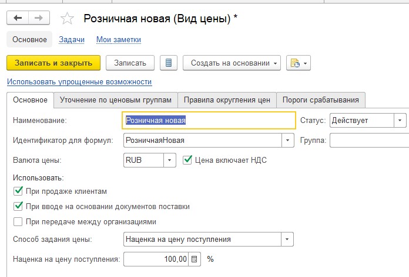This screenshot has width=409, height=277.
Task: Add to favorites with the star icon
Action: [x=67, y=19]
